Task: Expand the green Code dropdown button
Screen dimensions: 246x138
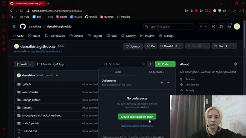Action: (165, 64)
